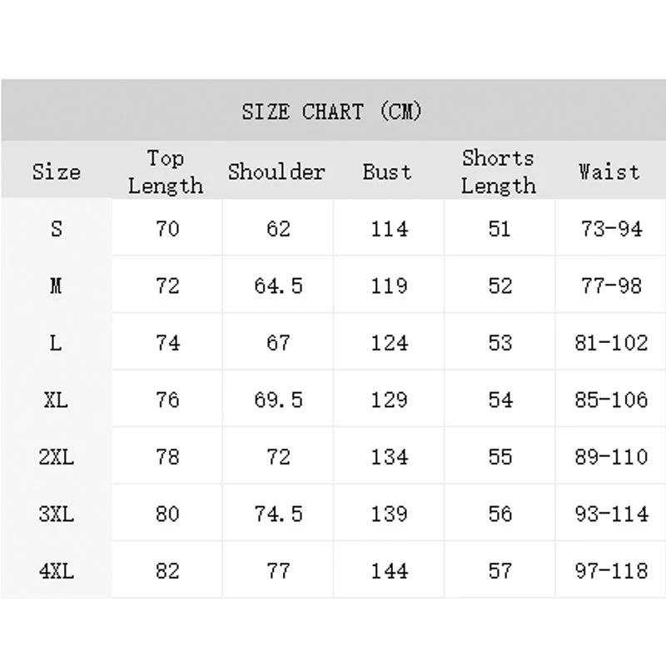Select the M size row label
The height and width of the screenshot is (666, 666).
coord(57,286)
